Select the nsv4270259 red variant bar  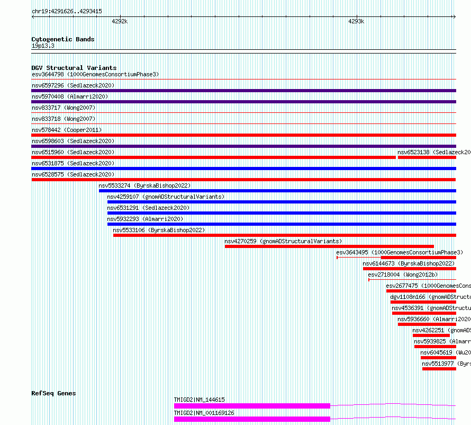tap(329, 246)
